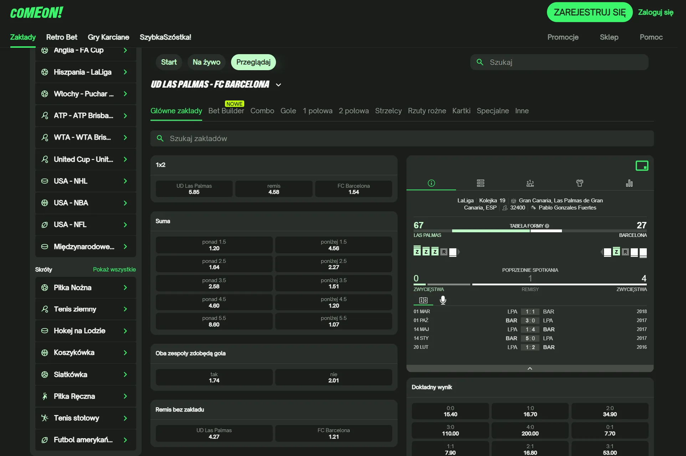Expand Międzynarodowe league entry
This screenshot has height=456, width=686.
point(125,247)
